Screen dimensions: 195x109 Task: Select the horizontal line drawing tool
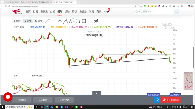coord(53,21)
